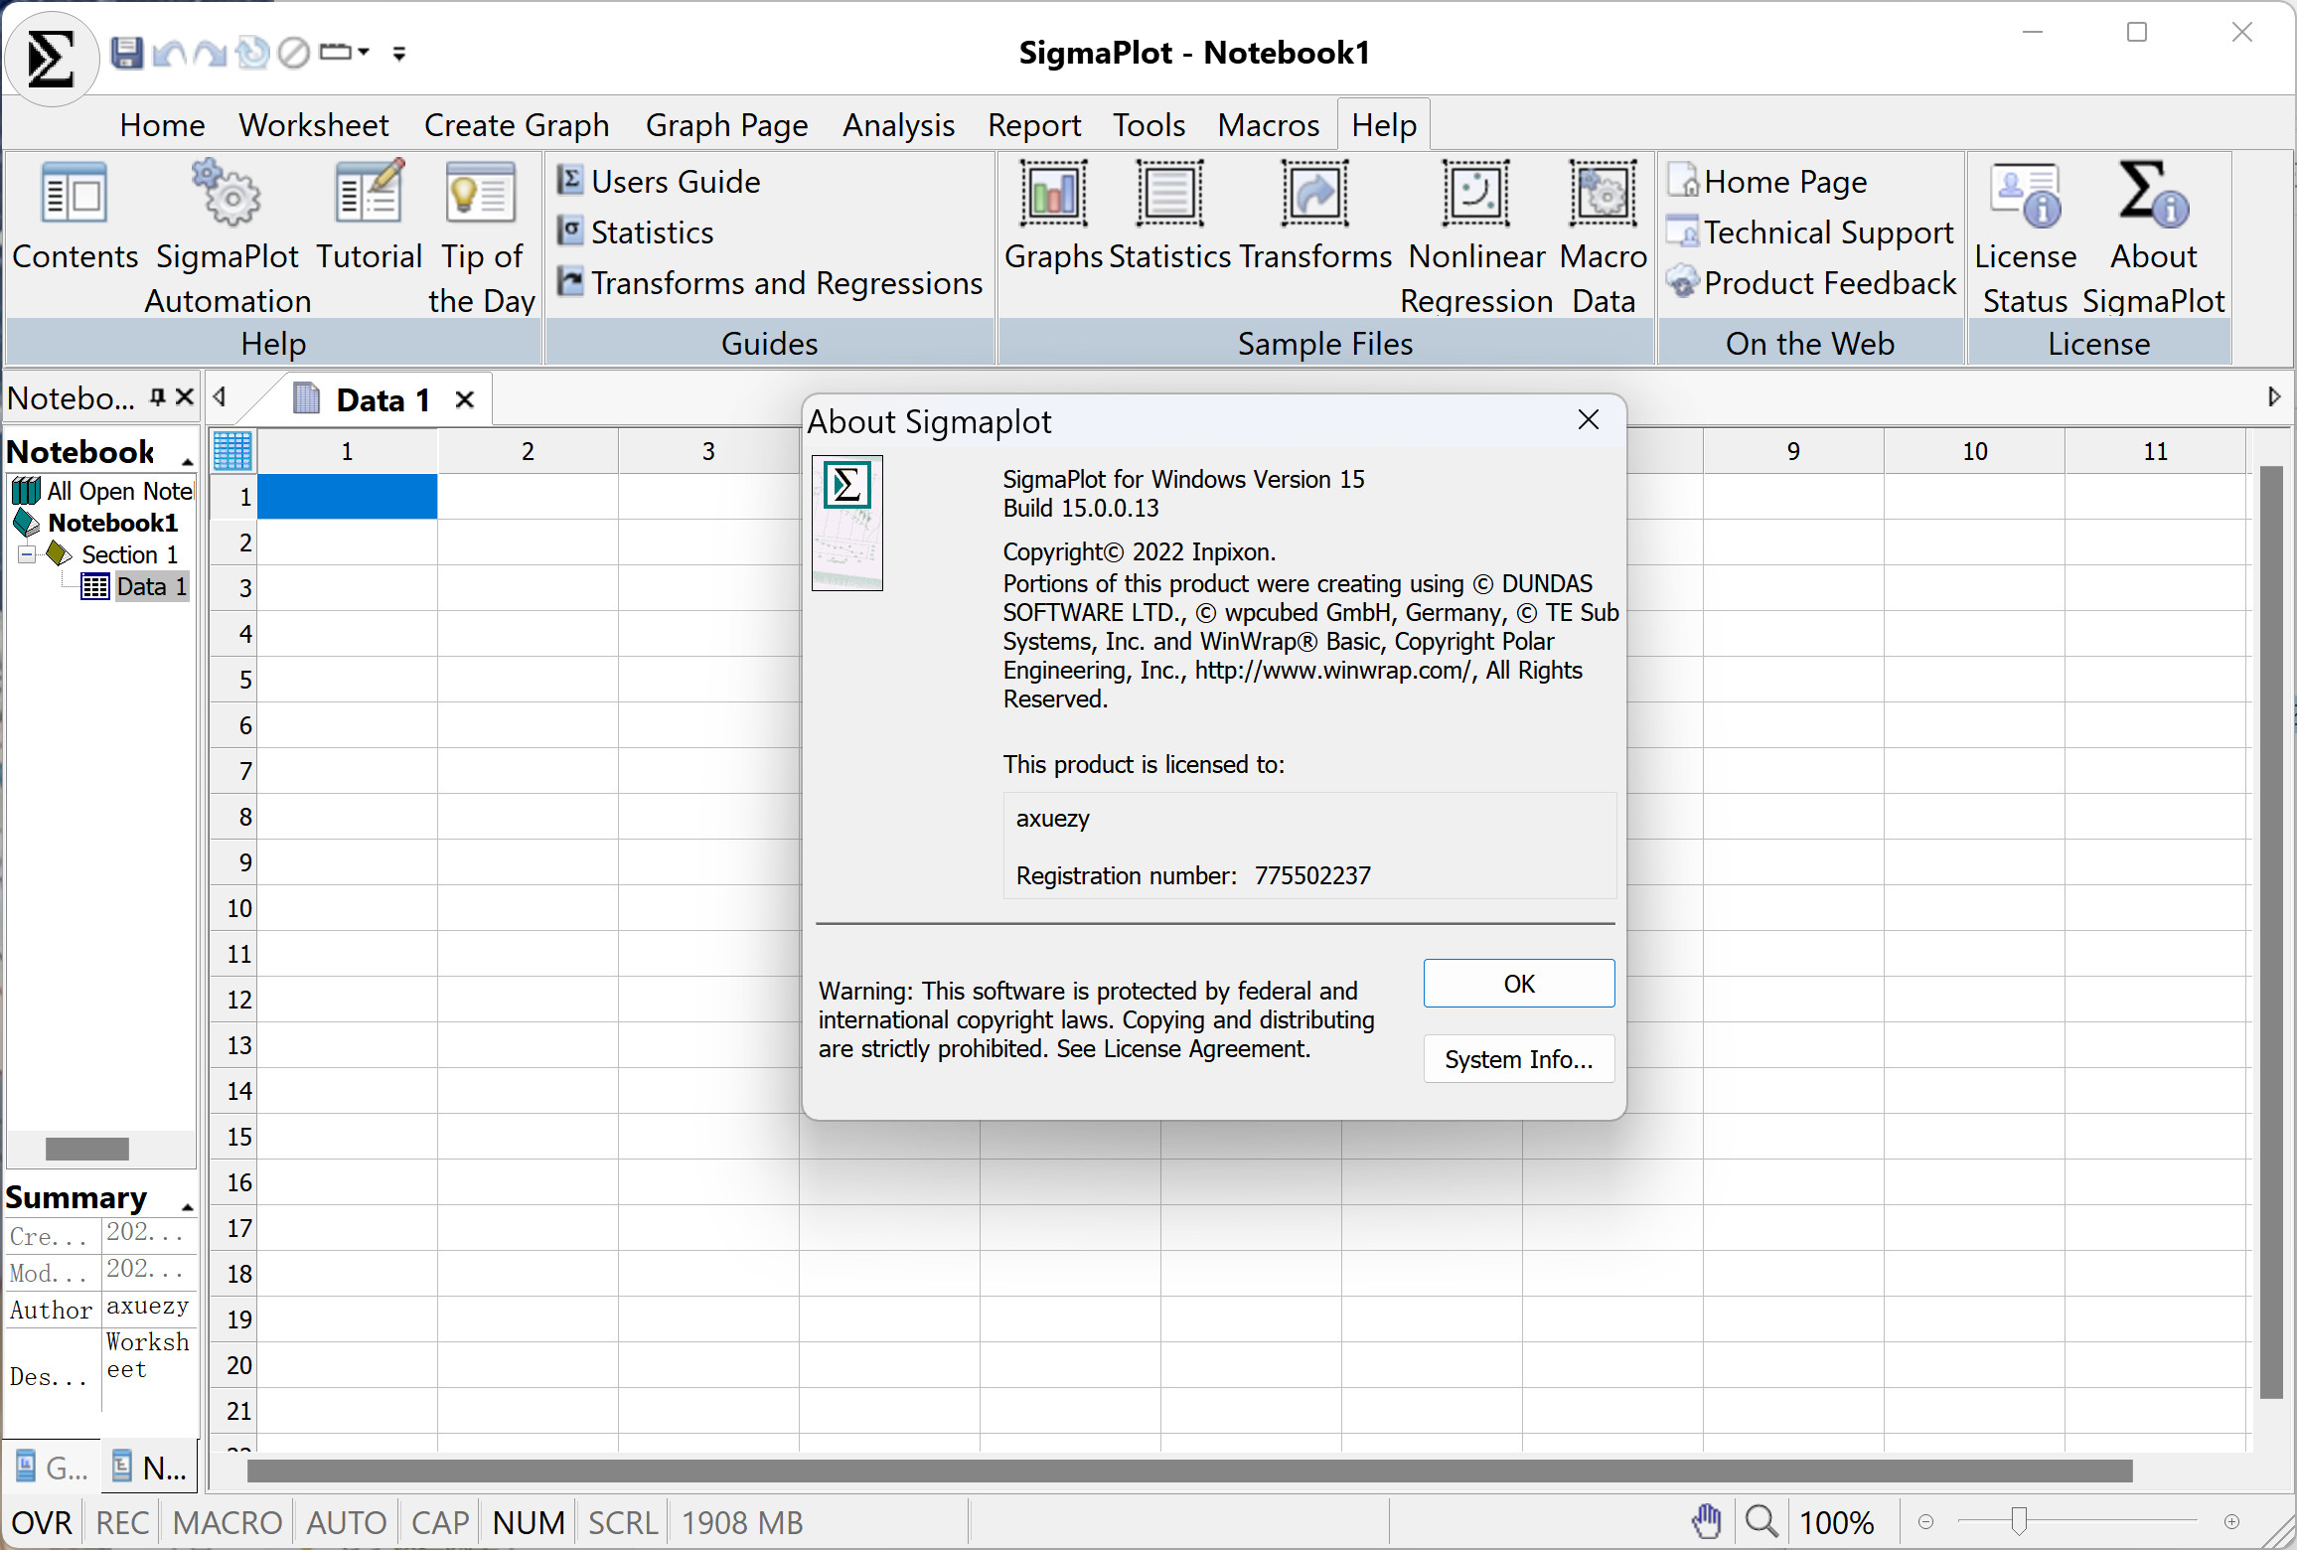Launch the Tutorial
Viewport: 2297px width, 1550px height.
tap(369, 217)
